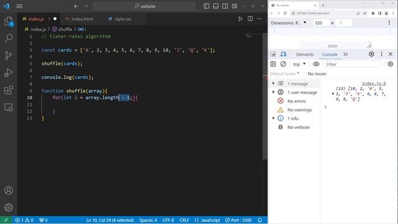The image size is (398, 224).
Task: Open the Dimensions responsive dropdown
Action: click(289, 23)
